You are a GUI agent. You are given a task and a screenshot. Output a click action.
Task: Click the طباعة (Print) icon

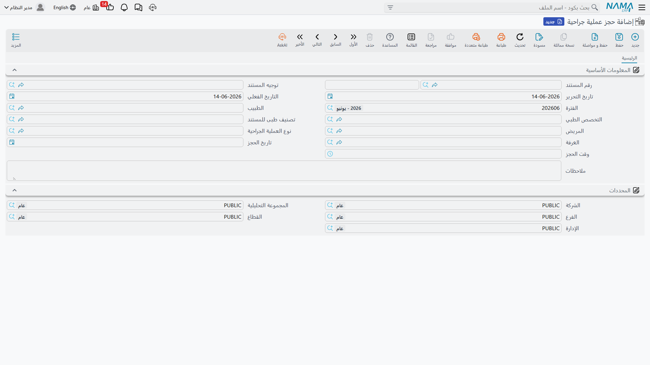click(501, 37)
